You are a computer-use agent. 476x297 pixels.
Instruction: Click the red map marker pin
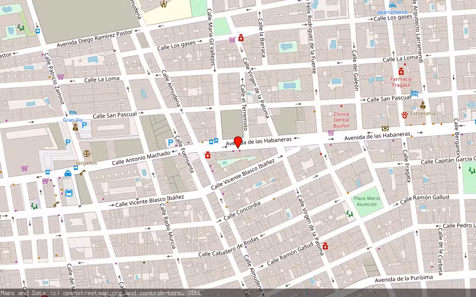coord(238,142)
